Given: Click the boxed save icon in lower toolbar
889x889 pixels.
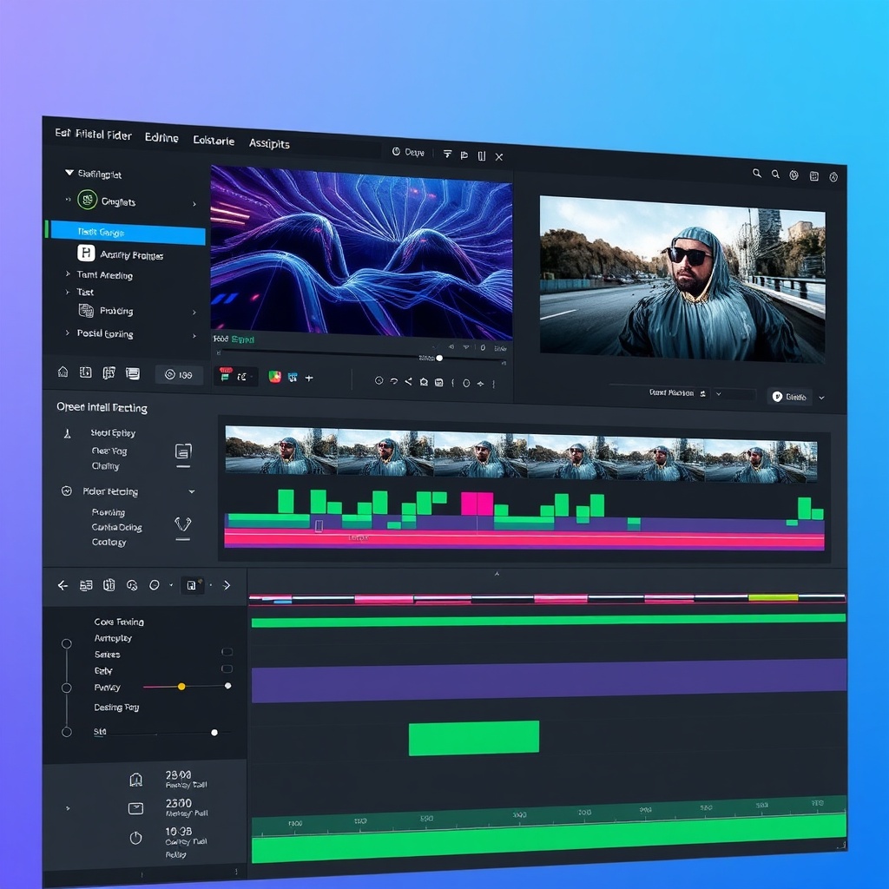Looking at the screenshot, I should point(192,585).
